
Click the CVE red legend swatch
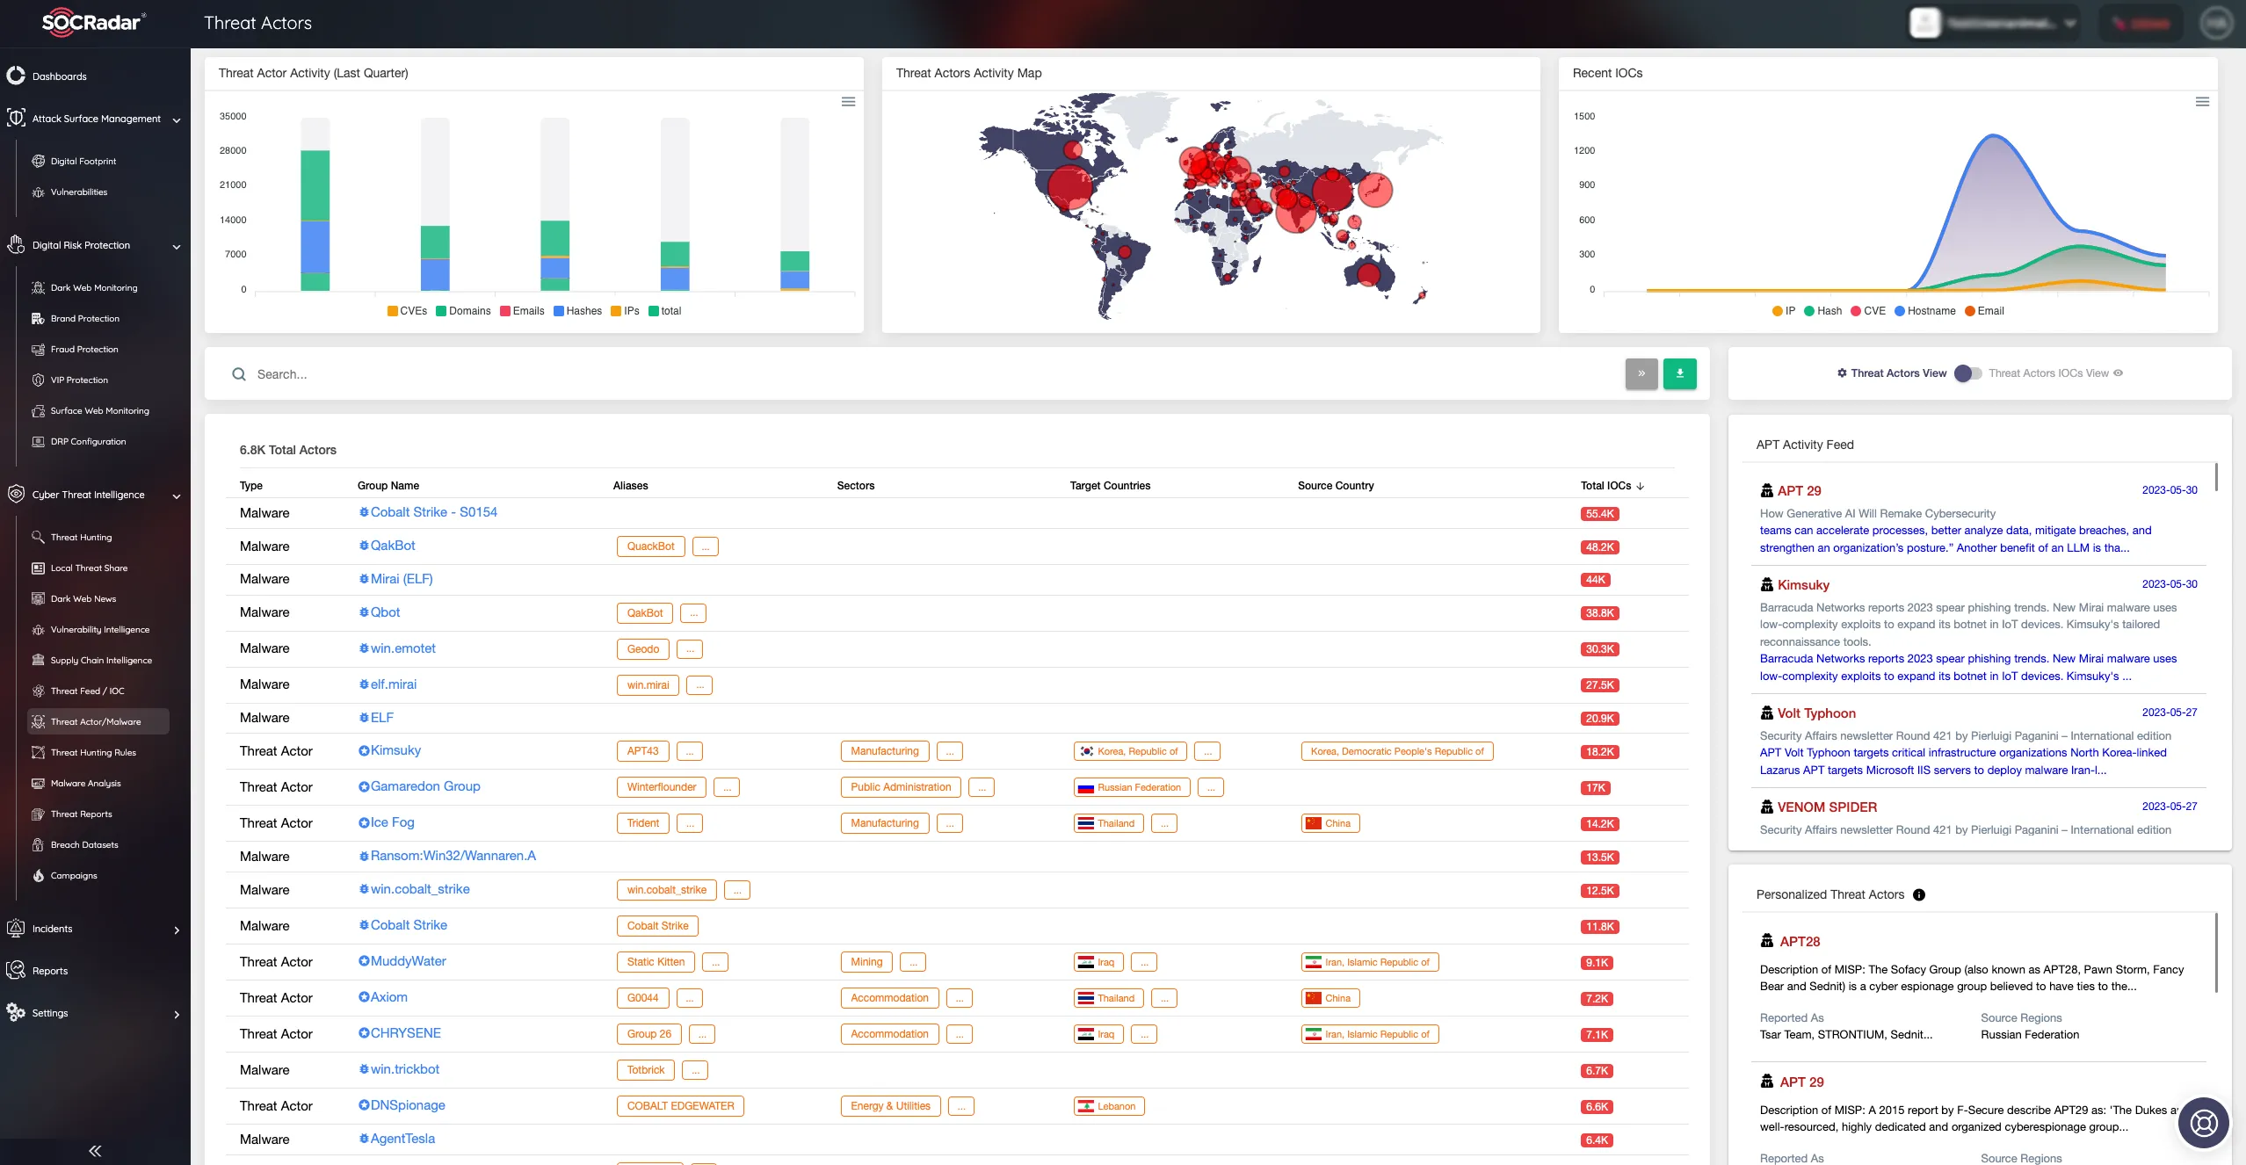tap(1856, 311)
